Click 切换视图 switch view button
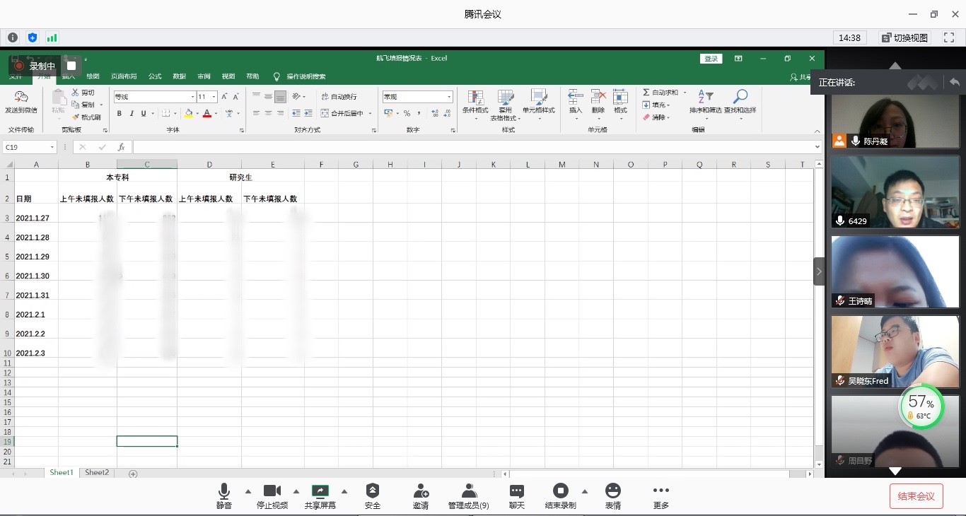Viewport: 966px width, 516px height. 904,37
